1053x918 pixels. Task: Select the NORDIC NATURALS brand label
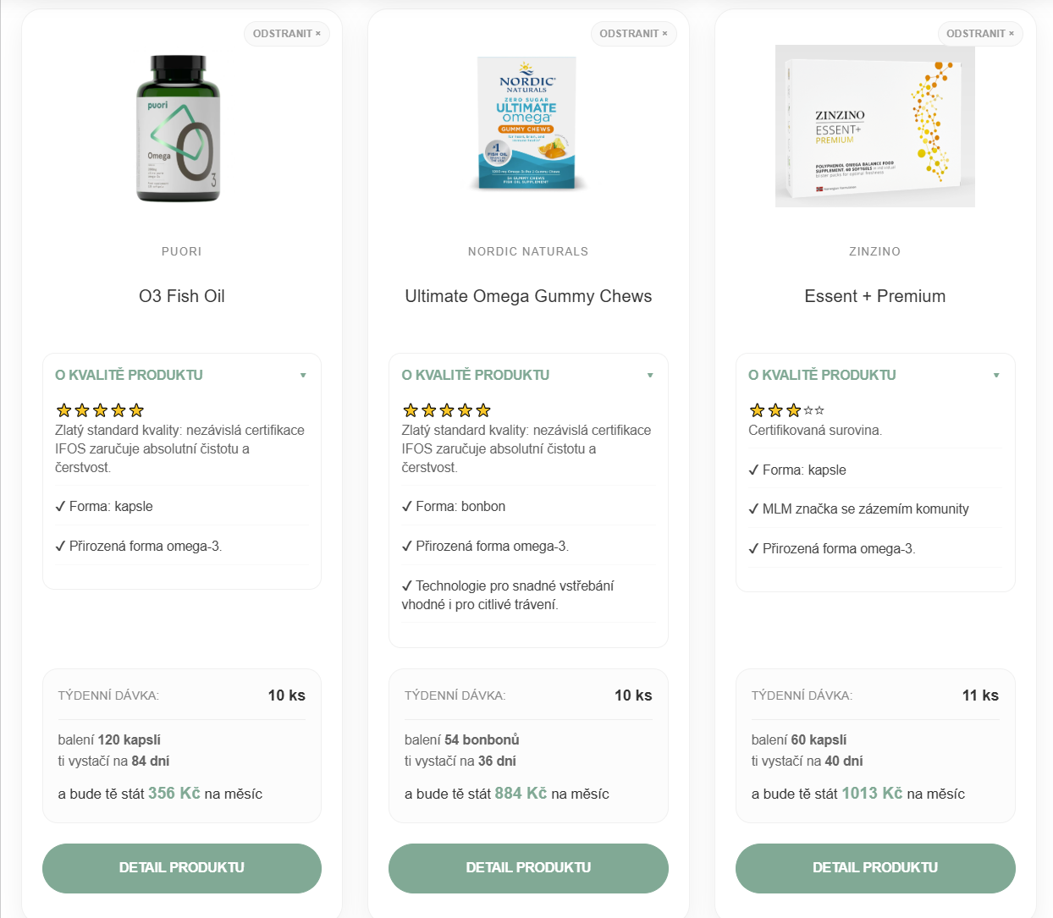(527, 251)
